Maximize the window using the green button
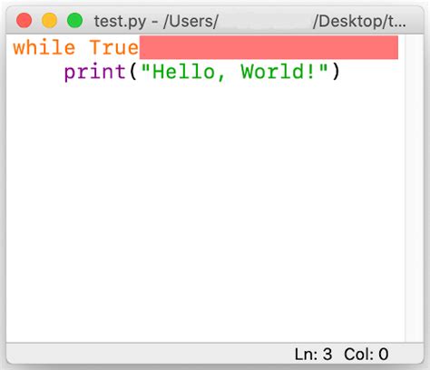 [x=74, y=21]
